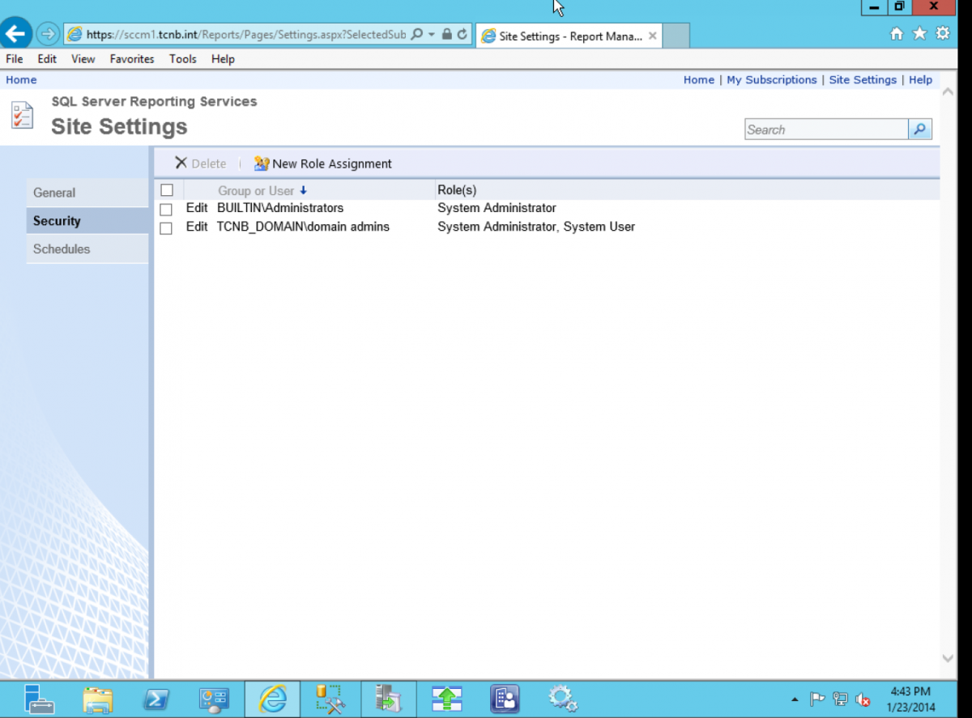
Task: Edit the TCNB_DOMAIN\domain admins role
Action: coord(197,227)
